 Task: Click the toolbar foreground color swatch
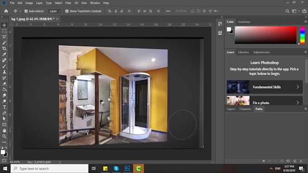[x=3, y=152]
